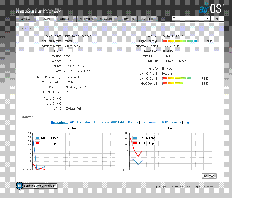Click WLAN0 RX blue legend swatch

pyautogui.click(x=37, y=138)
